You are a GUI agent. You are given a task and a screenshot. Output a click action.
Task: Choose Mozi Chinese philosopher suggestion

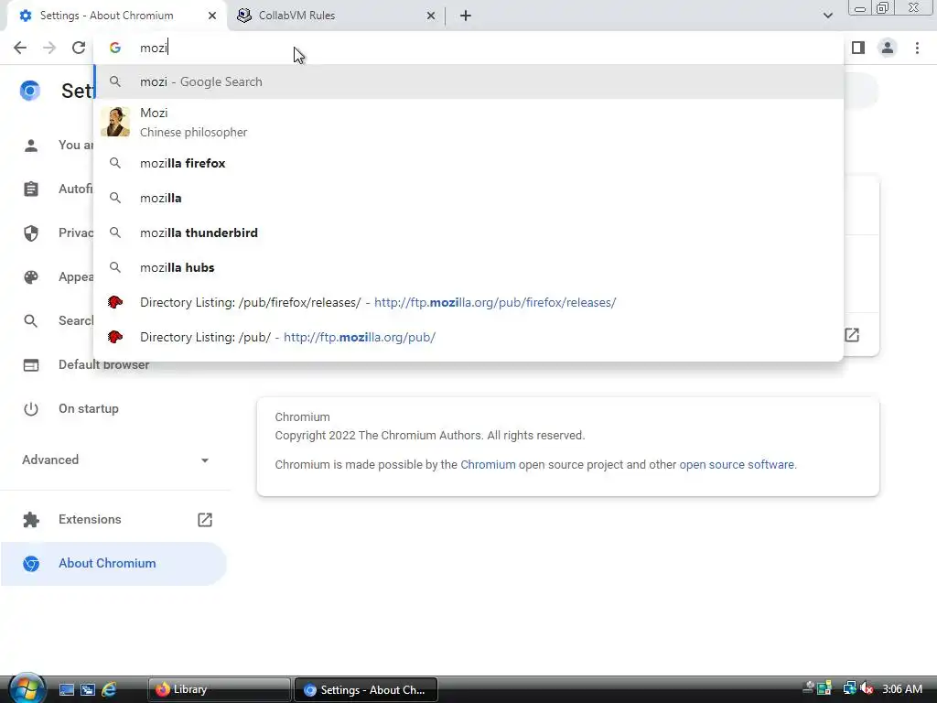tap(468, 122)
